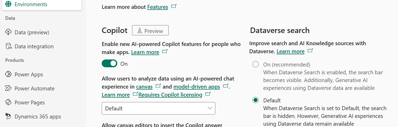Open the Power Automate menu item
The image size is (398, 127).
point(35,88)
